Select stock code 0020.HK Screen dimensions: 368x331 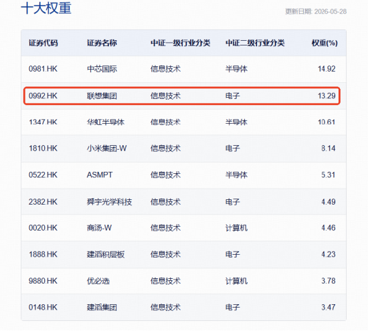43,228
